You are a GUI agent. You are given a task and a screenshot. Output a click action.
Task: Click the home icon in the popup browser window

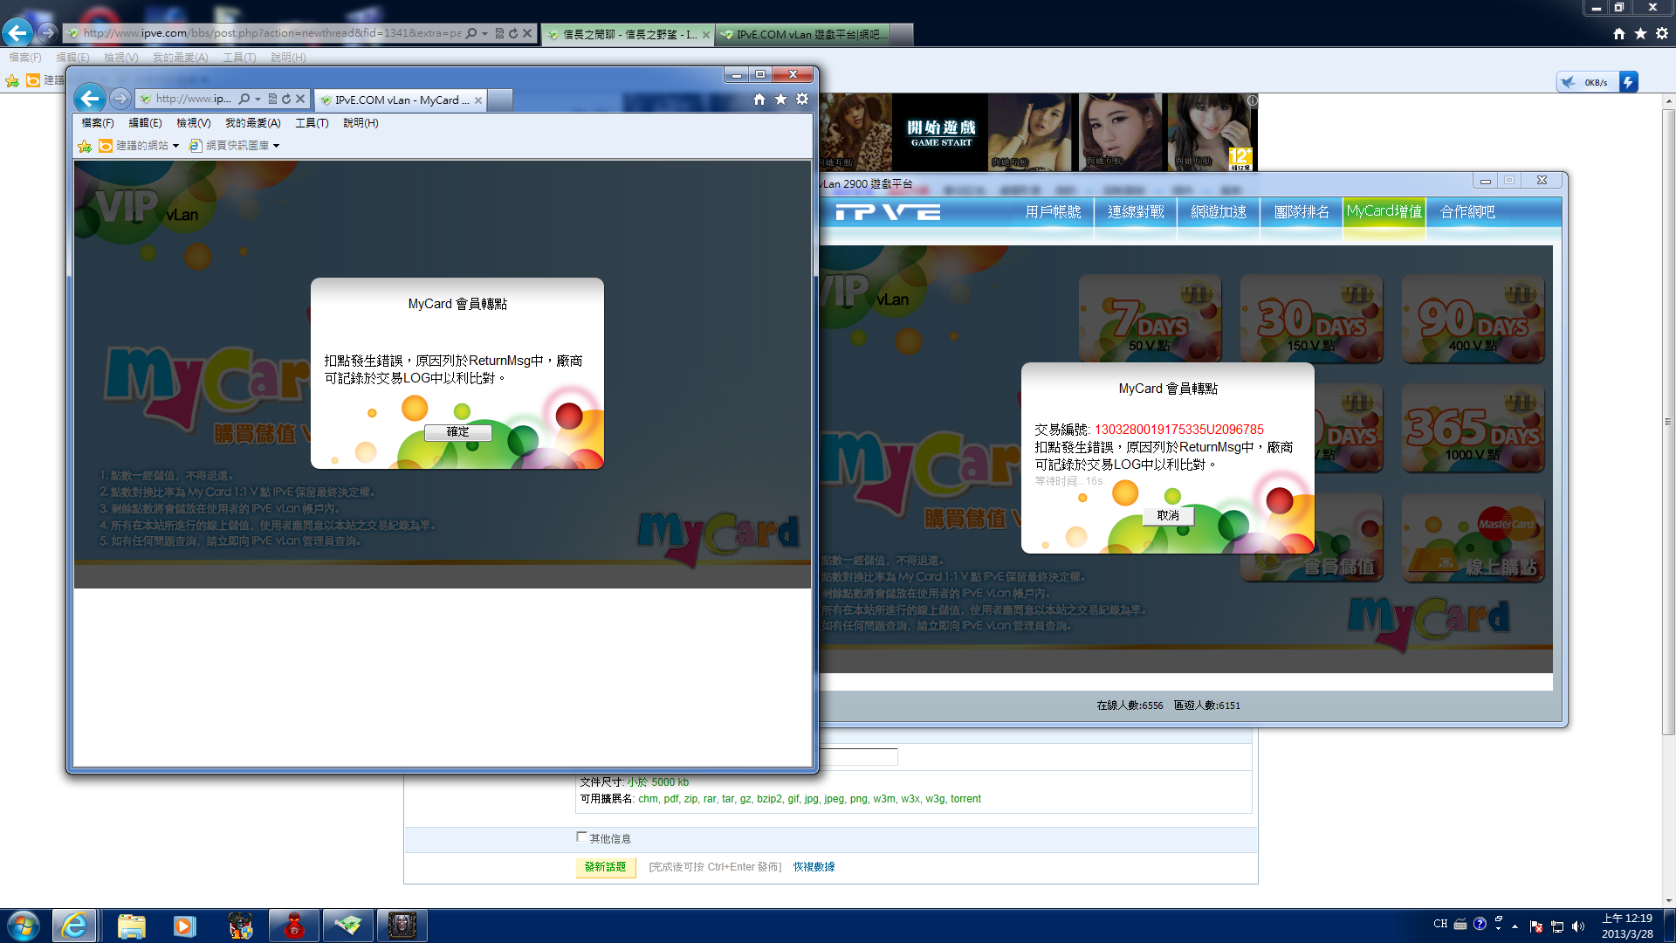coord(759,100)
